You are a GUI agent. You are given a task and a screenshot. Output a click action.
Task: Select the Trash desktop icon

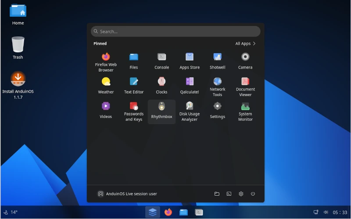pyautogui.click(x=18, y=48)
